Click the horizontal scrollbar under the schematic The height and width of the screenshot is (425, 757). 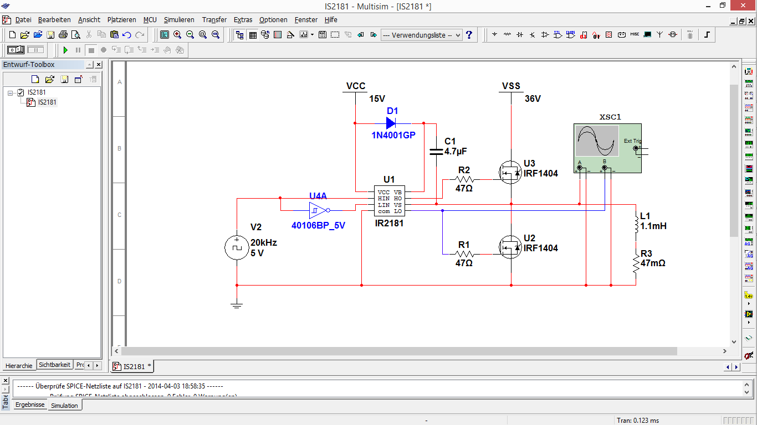(399, 351)
